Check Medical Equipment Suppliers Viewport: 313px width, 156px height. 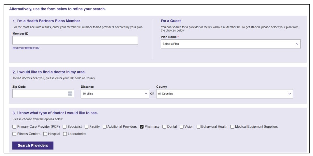coord(232,127)
